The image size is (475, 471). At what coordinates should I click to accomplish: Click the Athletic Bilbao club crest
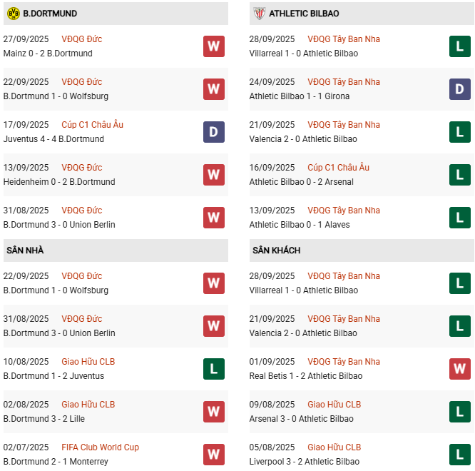coord(259,14)
